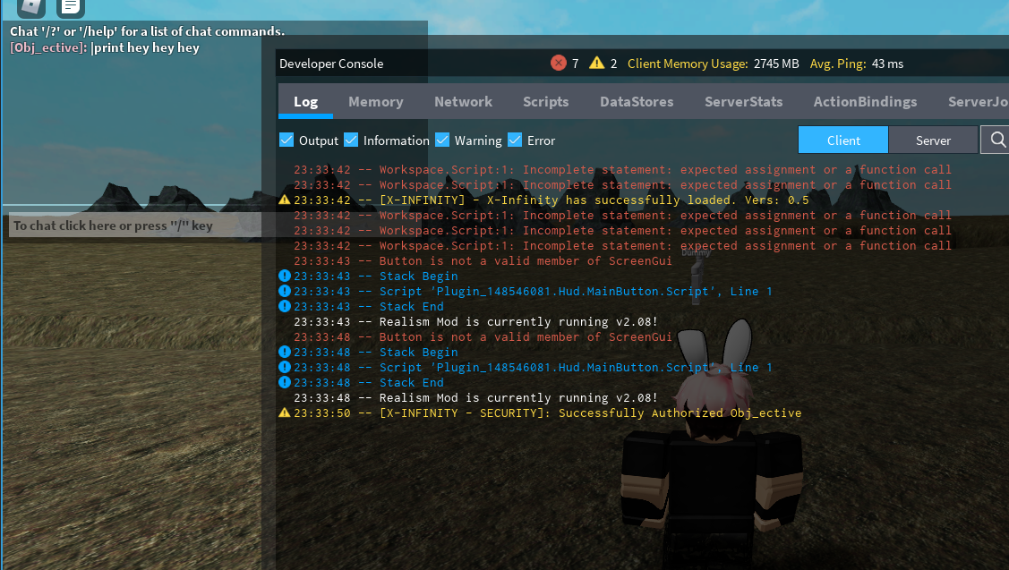The width and height of the screenshot is (1009, 570).
Task: Click the info icon beside Stack End
Action: coord(285,306)
